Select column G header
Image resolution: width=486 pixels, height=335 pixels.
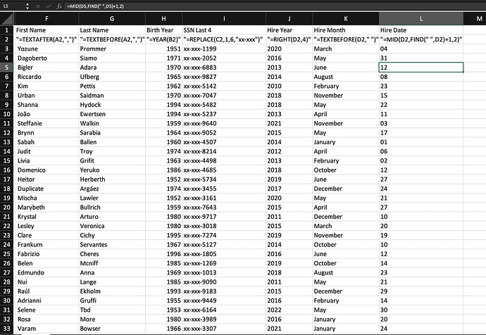pyautogui.click(x=112, y=19)
